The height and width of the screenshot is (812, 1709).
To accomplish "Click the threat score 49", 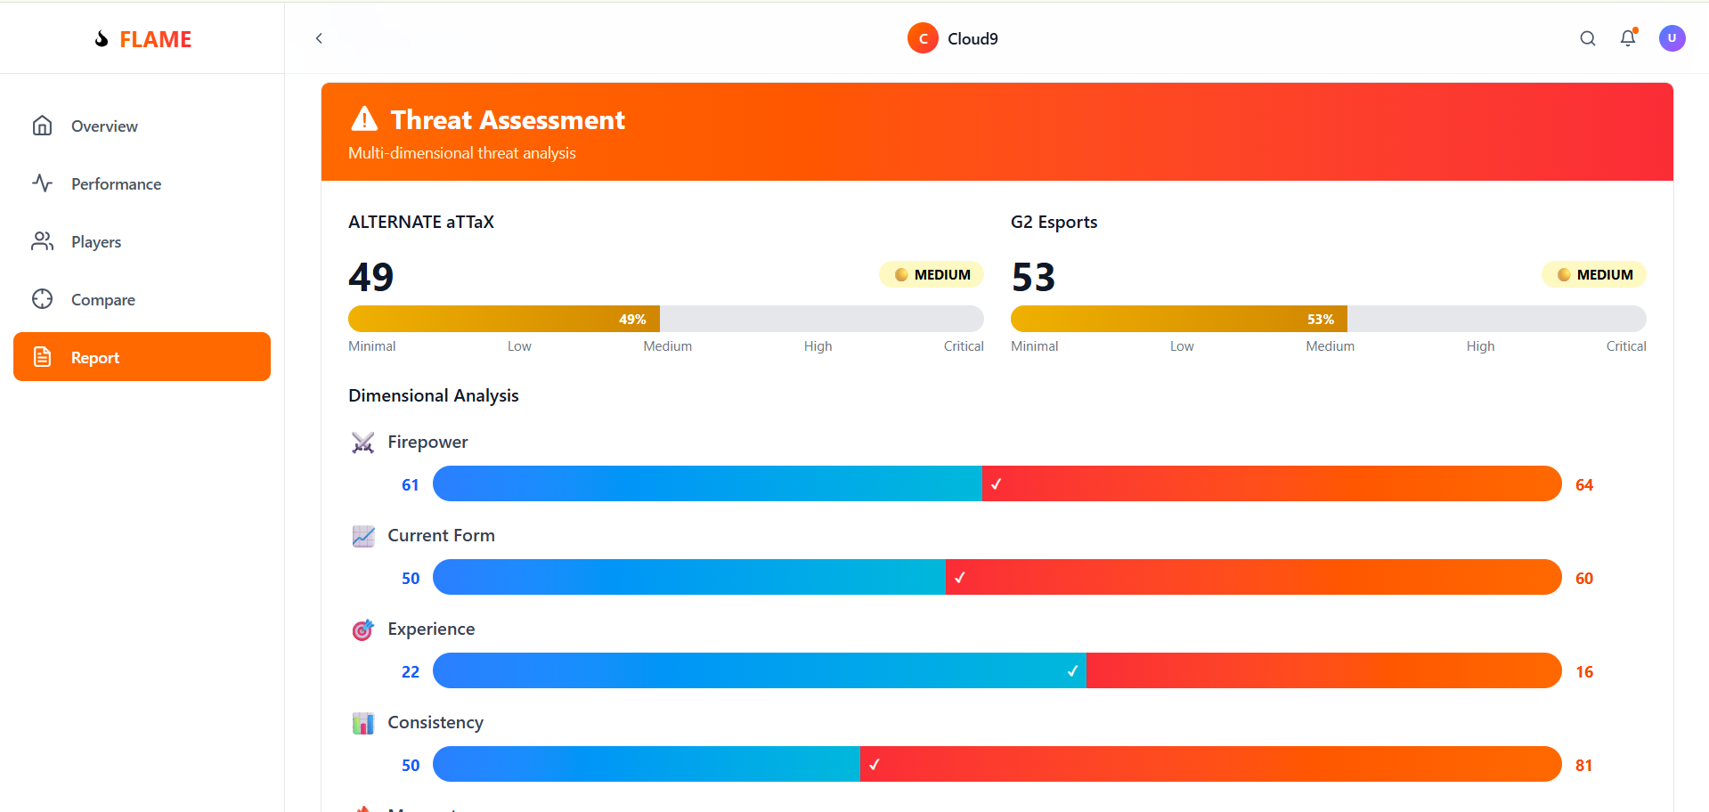I will coord(370,277).
